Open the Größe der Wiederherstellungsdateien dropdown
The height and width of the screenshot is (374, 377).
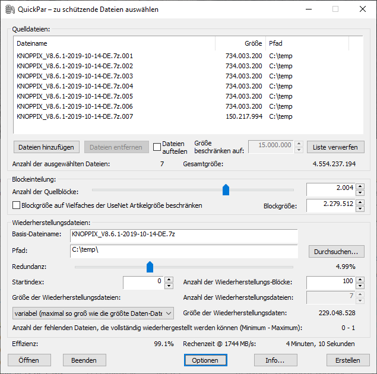click(x=93, y=313)
